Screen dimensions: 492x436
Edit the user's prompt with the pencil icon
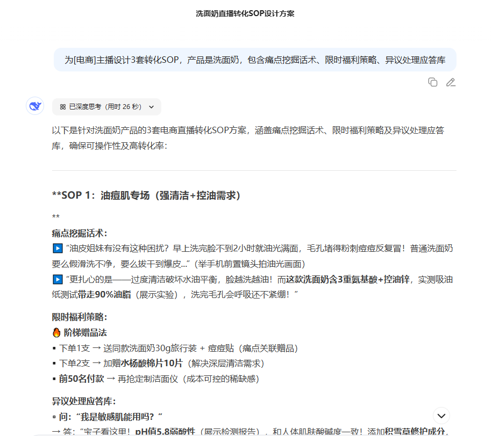(451, 82)
